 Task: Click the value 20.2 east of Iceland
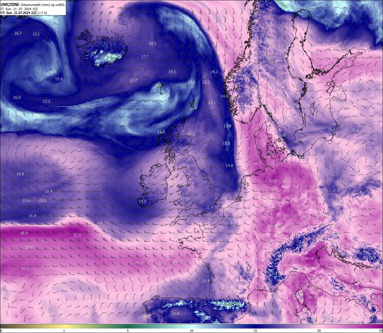tap(153, 43)
